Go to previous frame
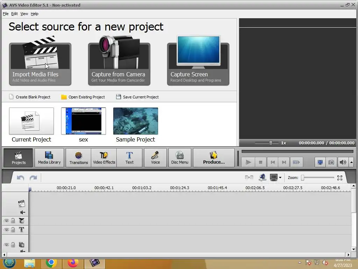Screen dimensions: 358x269 pyautogui.click(x=273, y=163)
